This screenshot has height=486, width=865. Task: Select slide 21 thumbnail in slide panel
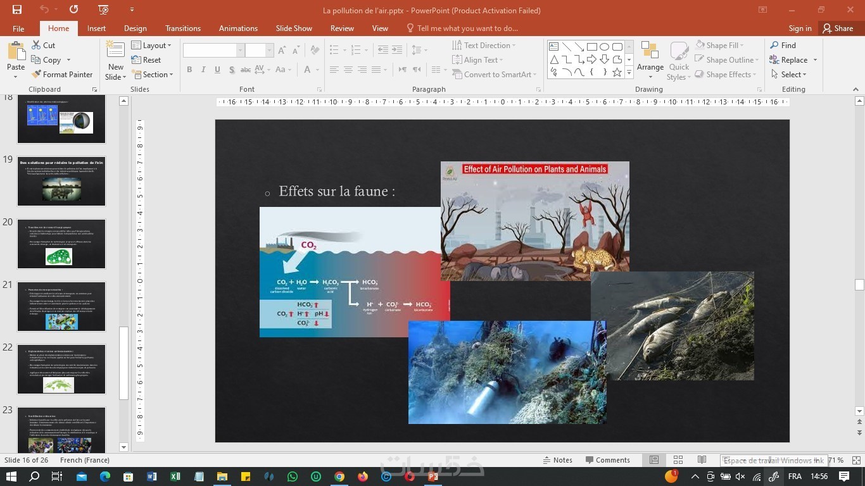click(61, 307)
